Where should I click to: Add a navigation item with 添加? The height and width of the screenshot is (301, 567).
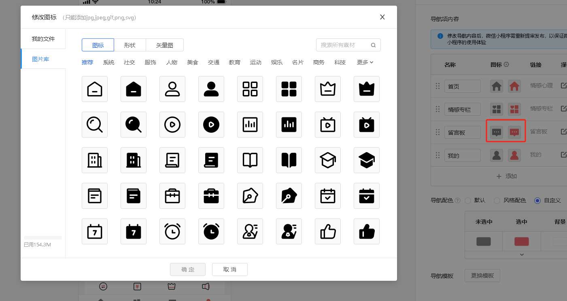click(x=506, y=176)
